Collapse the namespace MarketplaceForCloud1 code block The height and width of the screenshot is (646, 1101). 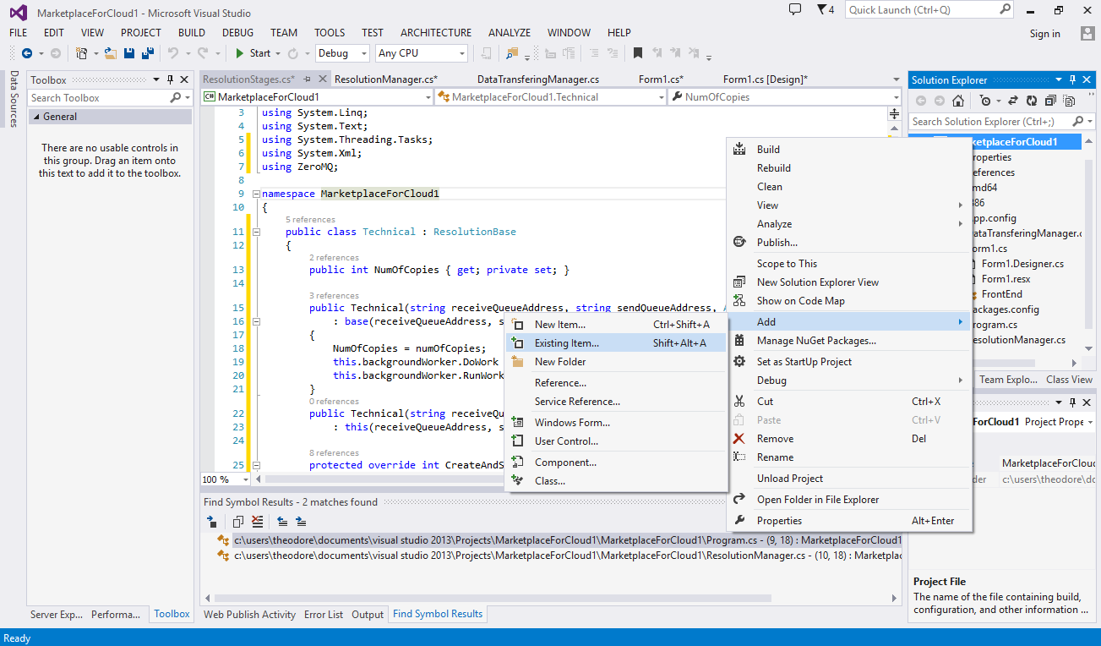[x=256, y=194]
